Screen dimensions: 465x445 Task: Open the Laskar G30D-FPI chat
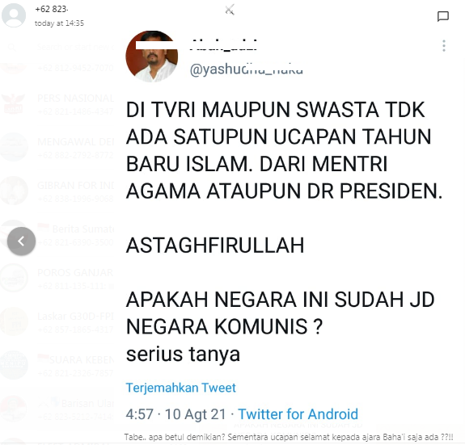(x=58, y=322)
